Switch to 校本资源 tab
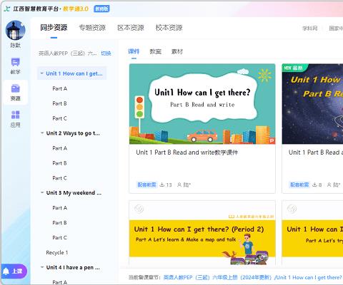Screen dimensions: 343x285 tap(169, 28)
